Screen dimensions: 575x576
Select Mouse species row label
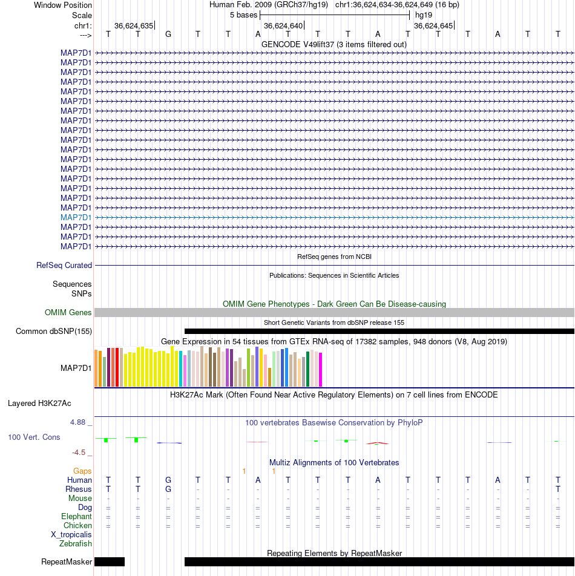click(x=80, y=499)
